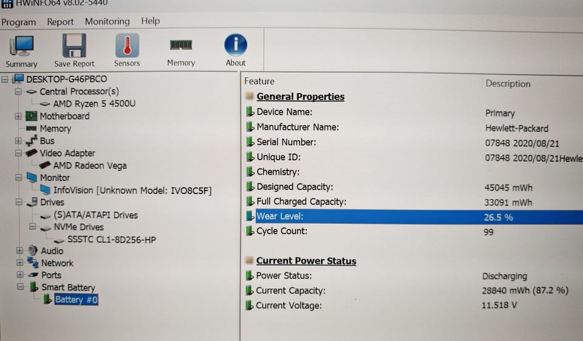Image resolution: width=583 pixels, height=341 pixels.
Task: Collapse the NVMe Drives node
Action: [33, 226]
